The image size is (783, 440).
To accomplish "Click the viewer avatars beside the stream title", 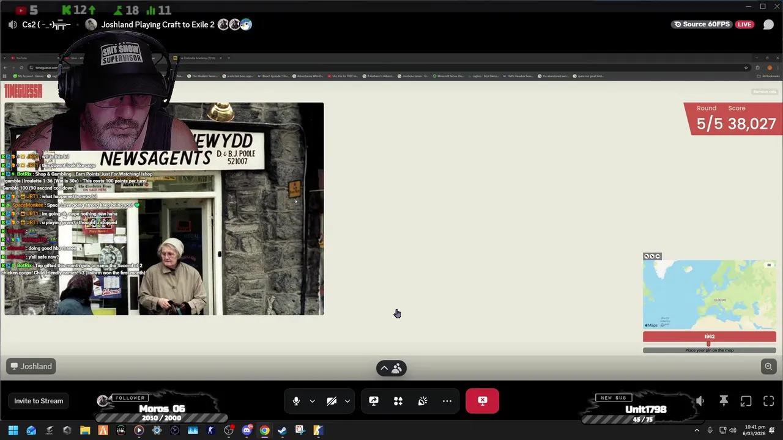I will (x=235, y=24).
